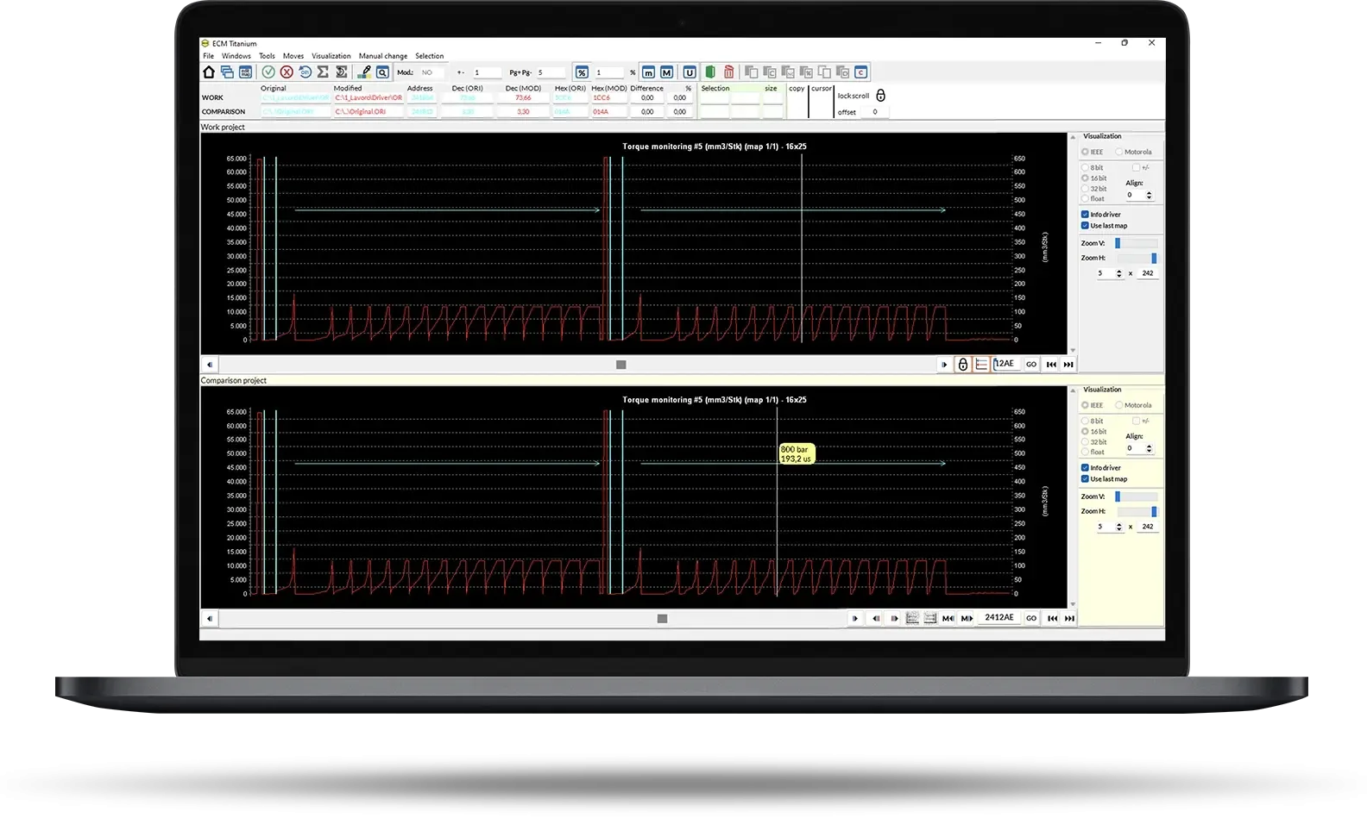Toggle Info driver checkbox in Work project panel

(x=1085, y=215)
